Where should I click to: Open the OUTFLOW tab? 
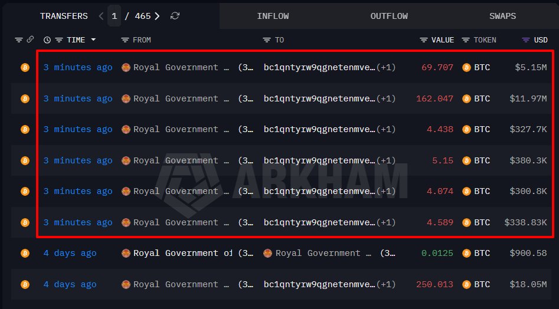click(389, 16)
